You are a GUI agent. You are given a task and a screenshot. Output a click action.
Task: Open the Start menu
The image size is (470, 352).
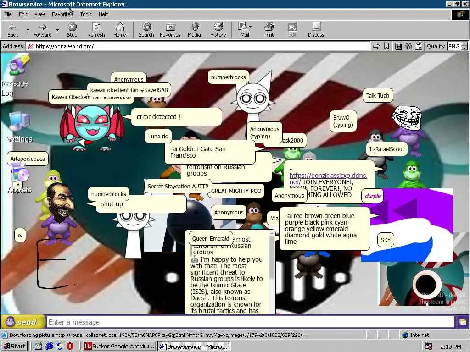point(14,346)
